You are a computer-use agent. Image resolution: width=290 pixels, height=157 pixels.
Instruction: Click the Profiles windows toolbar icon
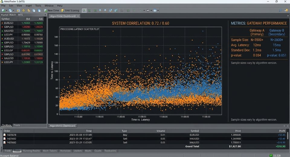pos(10,11)
